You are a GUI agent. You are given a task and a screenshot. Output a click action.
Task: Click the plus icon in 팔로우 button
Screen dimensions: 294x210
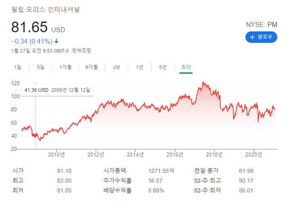pos(252,37)
